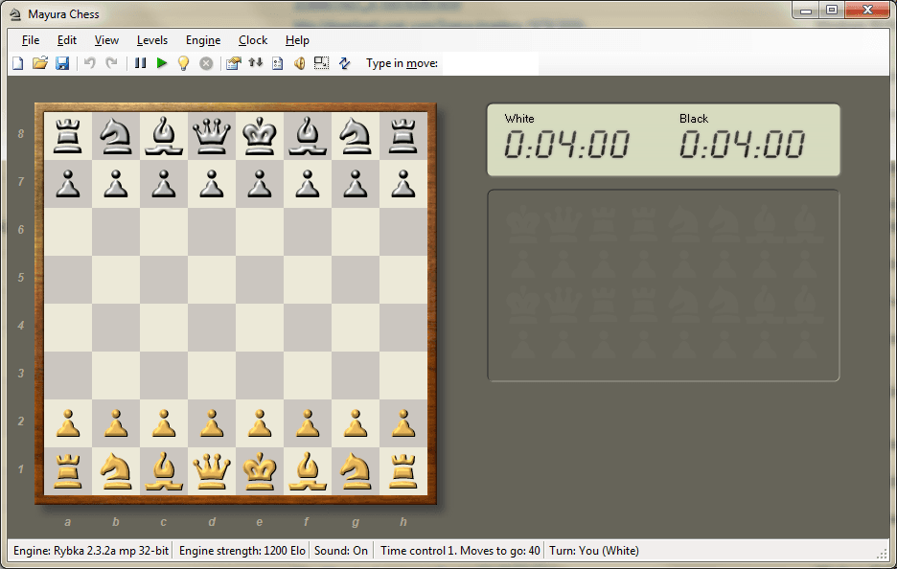Open the Help menu
This screenshot has height=569, width=897.
click(x=297, y=40)
